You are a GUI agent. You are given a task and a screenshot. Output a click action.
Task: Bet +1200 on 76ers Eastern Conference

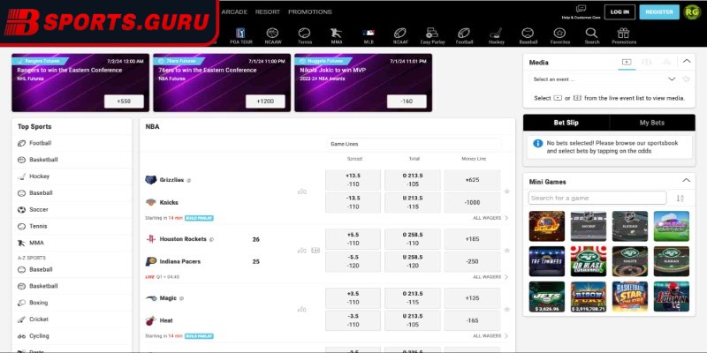pyautogui.click(x=265, y=101)
